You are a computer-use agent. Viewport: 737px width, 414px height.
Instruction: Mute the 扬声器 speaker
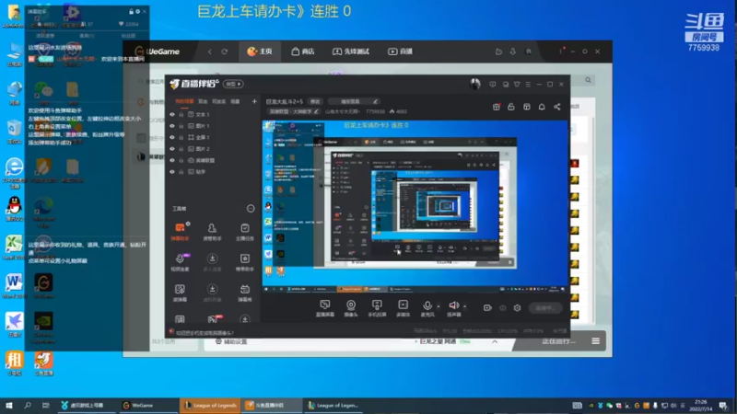tap(453, 308)
